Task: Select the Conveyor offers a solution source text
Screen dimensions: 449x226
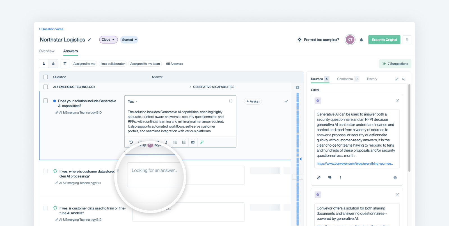Action: (x=352, y=213)
